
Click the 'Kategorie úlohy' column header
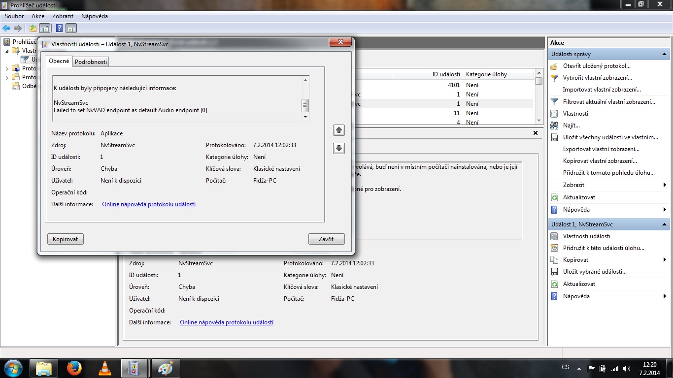point(498,74)
